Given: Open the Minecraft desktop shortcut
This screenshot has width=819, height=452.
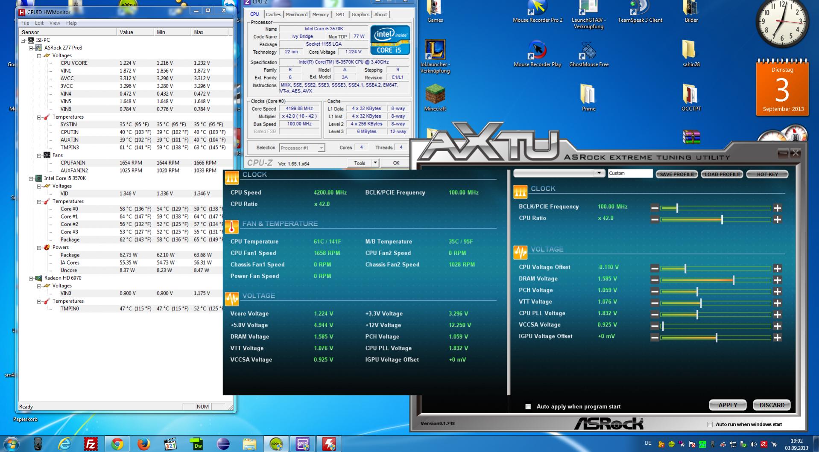Looking at the screenshot, I should pos(435,98).
